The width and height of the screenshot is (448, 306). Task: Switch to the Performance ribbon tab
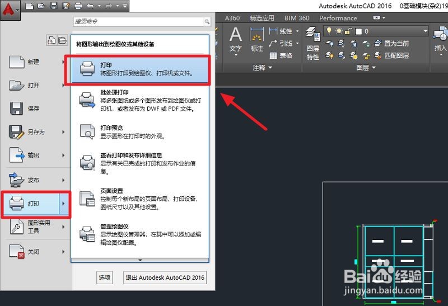338,18
